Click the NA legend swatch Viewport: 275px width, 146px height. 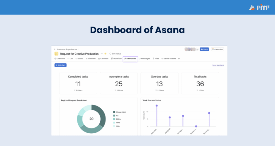pos(114,116)
